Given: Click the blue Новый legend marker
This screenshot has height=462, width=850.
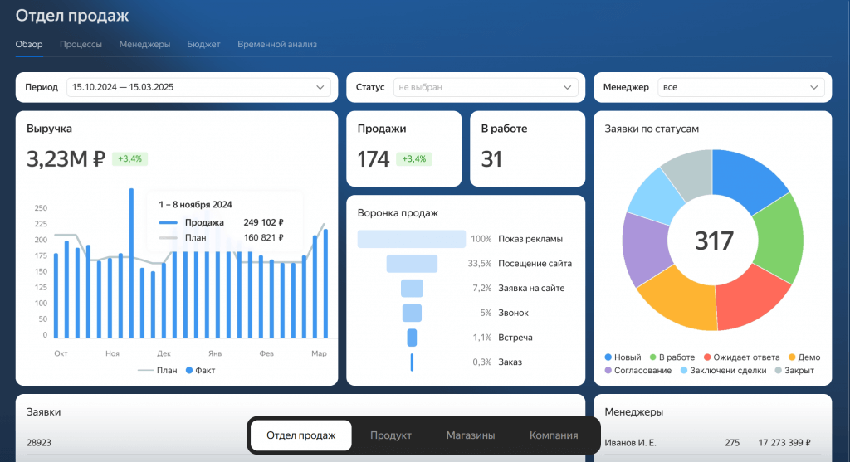Looking at the screenshot, I should click(x=609, y=357).
